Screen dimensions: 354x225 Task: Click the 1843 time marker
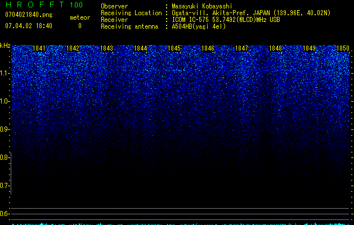coord(106,48)
